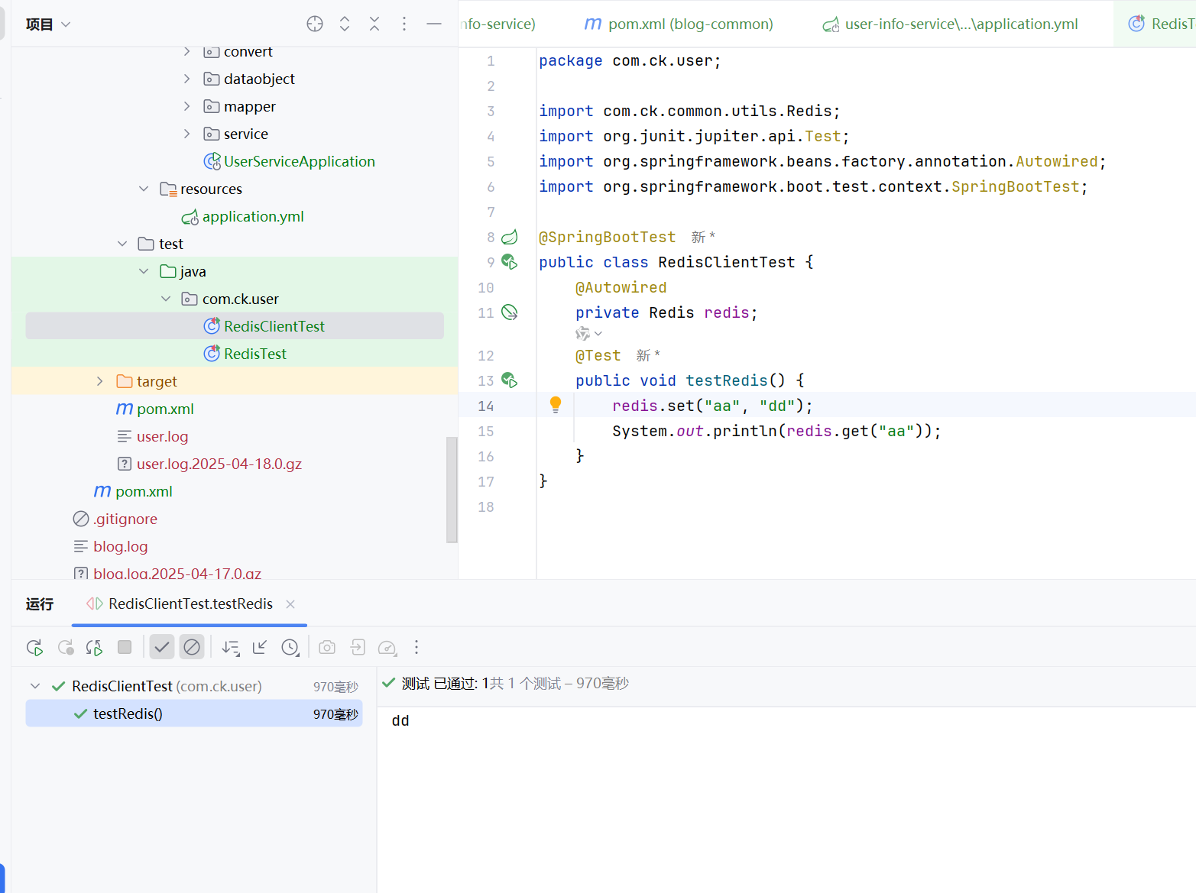Expand the service package
The height and width of the screenshot is (893, 1196).
(x=187, y=134)
